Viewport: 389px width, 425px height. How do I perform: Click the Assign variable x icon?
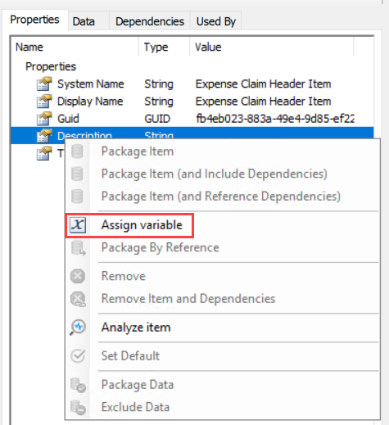(78, 225)
